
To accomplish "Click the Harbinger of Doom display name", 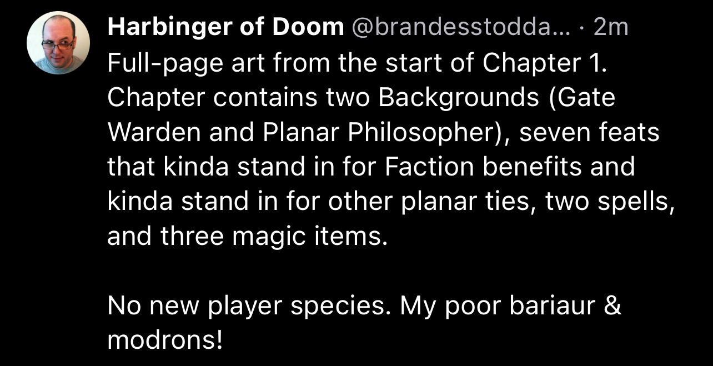I will coord(225,27).
